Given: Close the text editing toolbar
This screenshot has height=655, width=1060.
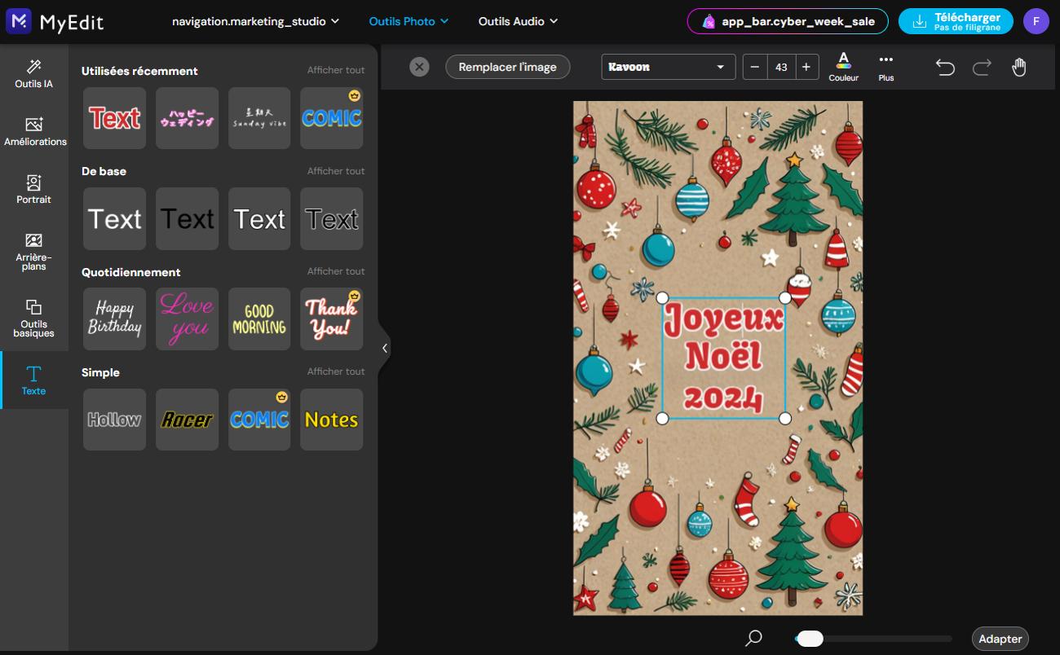Looking at the screenshot, I should (419, 67).
